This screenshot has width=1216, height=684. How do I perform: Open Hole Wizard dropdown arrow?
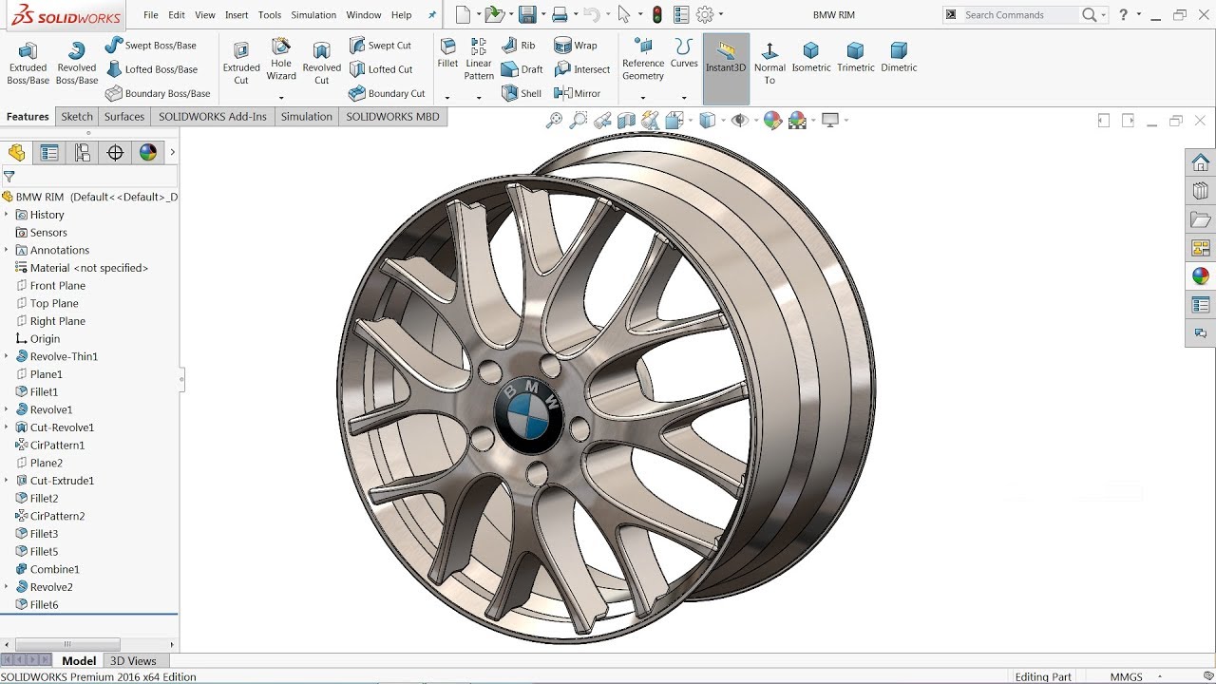[281, 97]
